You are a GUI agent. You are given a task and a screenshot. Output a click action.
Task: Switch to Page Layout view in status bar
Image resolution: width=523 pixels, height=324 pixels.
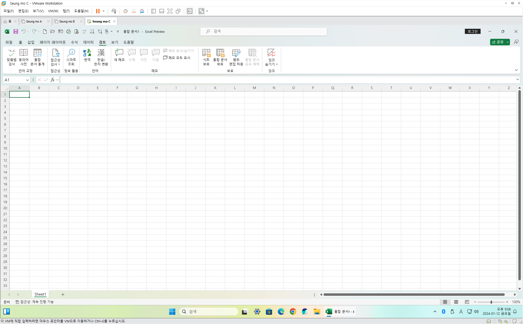(x=456, y=302)
